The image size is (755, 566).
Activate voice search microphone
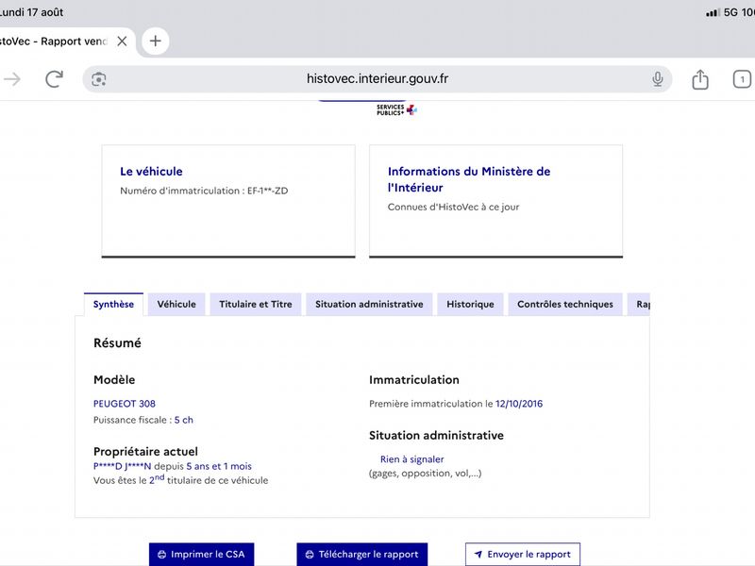657,79
